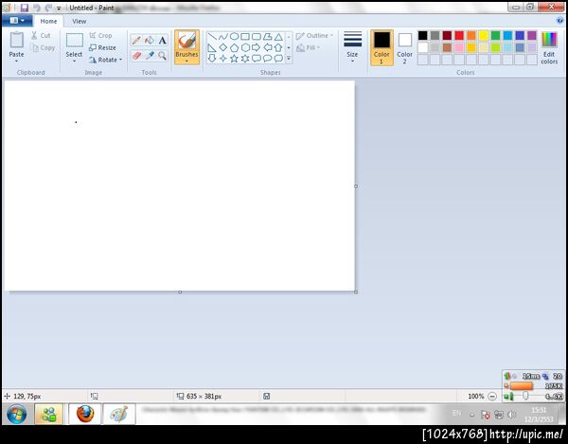
Task: Click the Resize button
Action: (102, 47)
